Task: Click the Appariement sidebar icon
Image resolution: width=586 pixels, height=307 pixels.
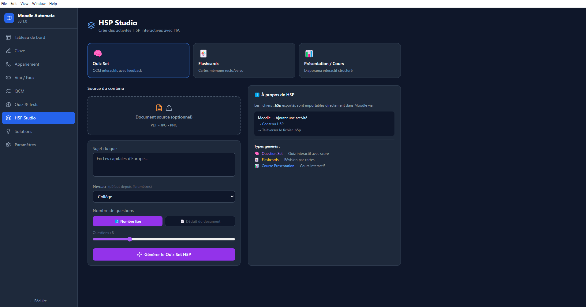Action: (8, 64)
